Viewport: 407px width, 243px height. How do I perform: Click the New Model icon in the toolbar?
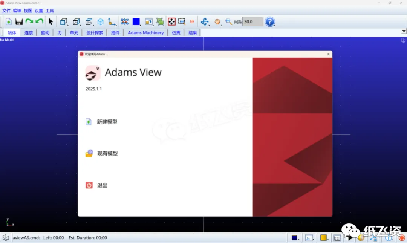(x=9, y=22)
